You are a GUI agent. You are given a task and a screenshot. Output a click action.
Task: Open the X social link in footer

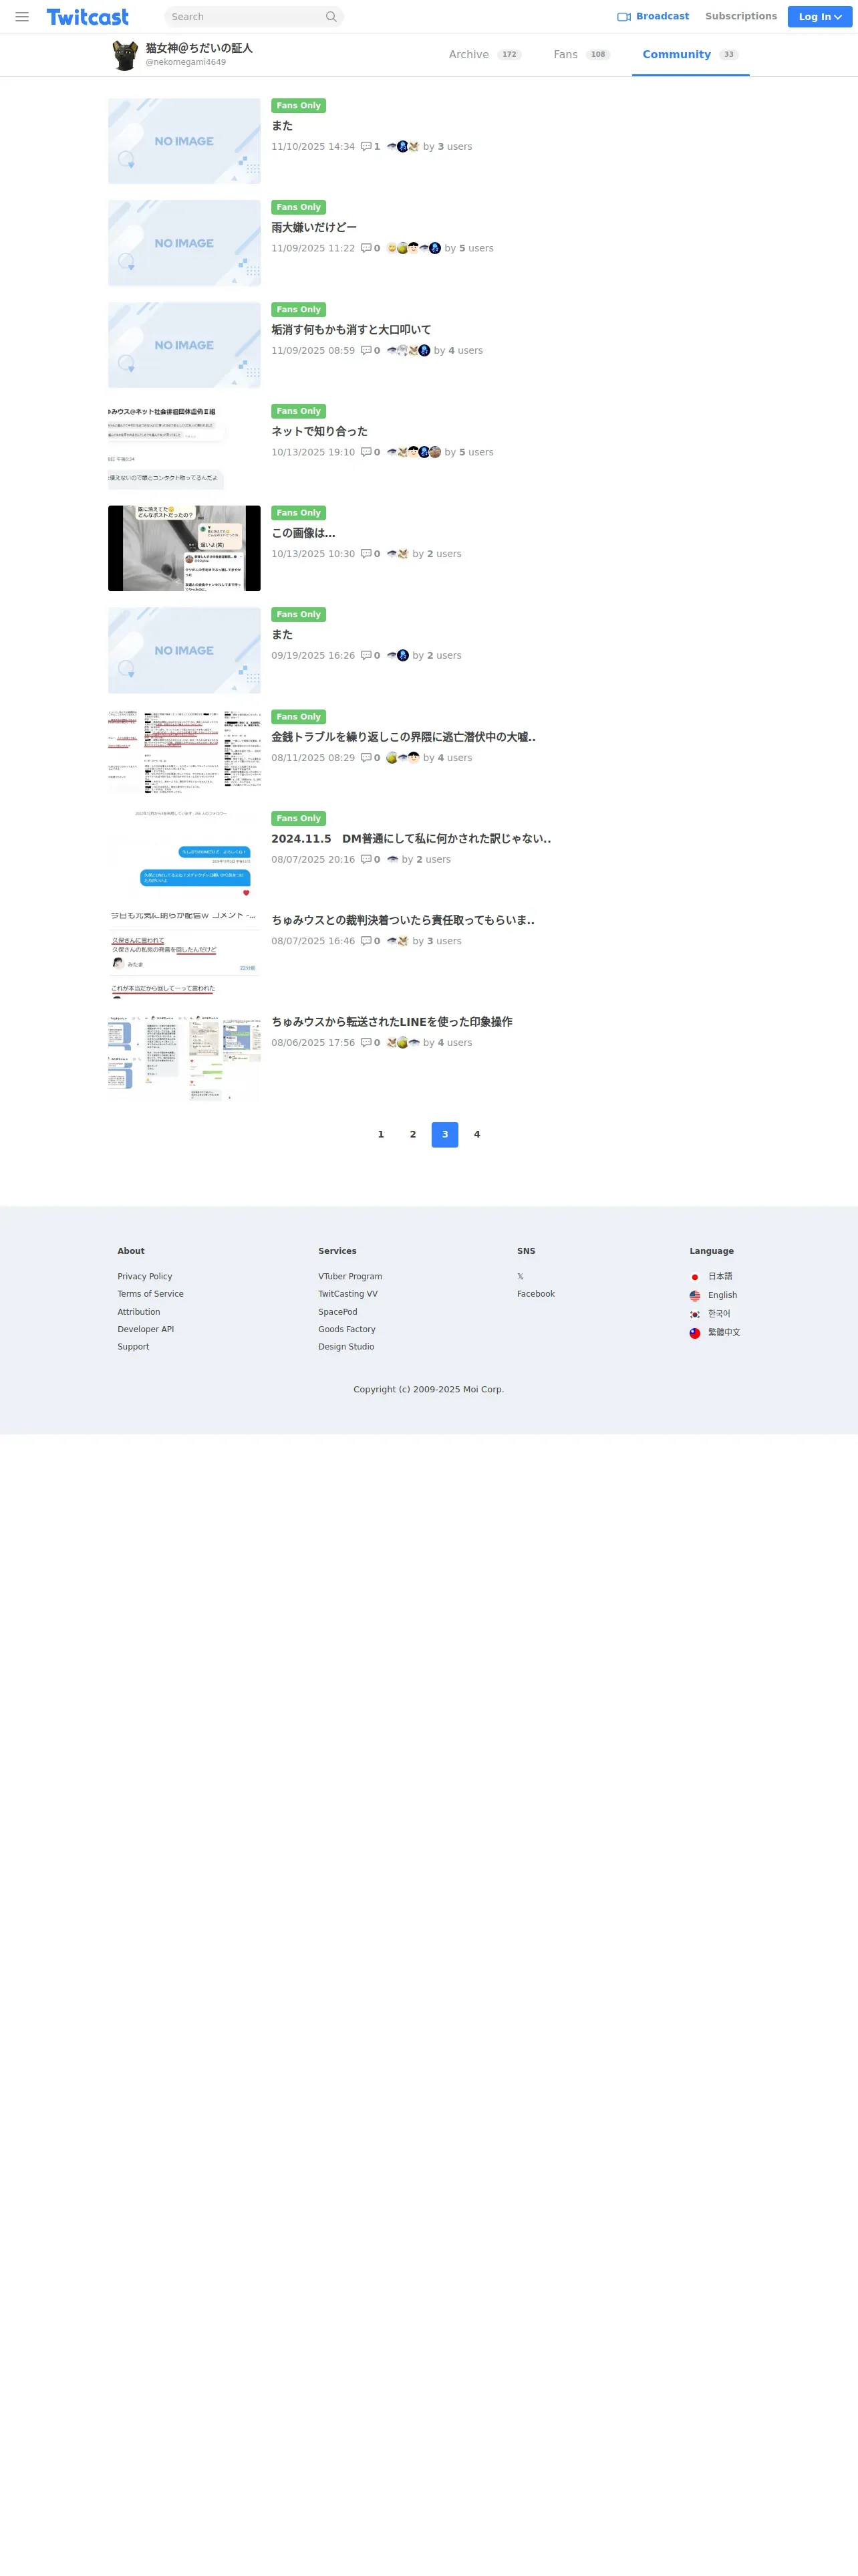(521, 1277)
